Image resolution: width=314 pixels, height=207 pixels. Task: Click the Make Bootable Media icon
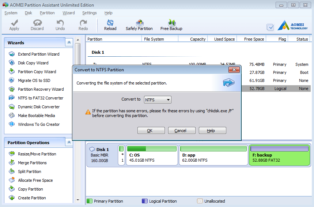click(x=12, y=116)
